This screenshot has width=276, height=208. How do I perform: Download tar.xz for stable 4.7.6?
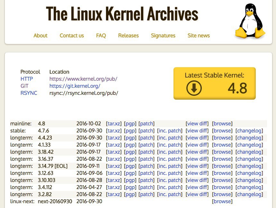click(x=114, y=131)
